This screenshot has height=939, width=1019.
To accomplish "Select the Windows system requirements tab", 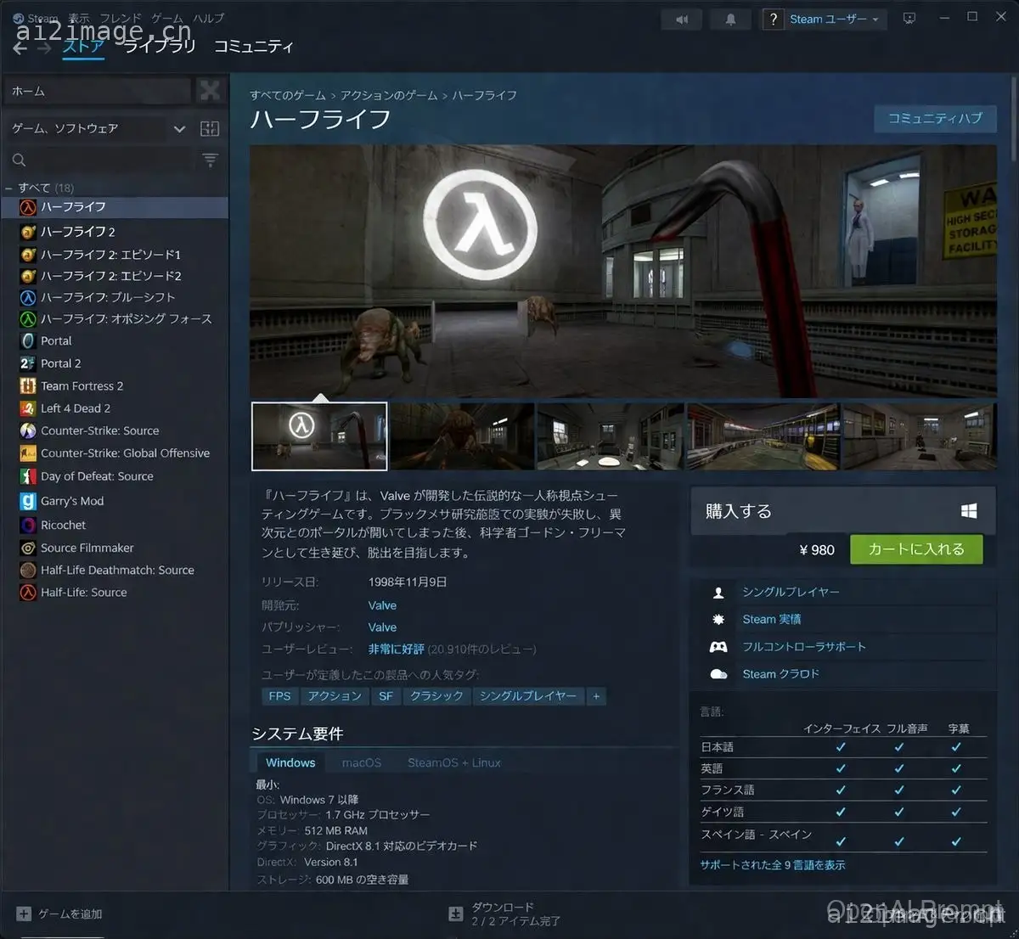I will click(x=290, y=762).
